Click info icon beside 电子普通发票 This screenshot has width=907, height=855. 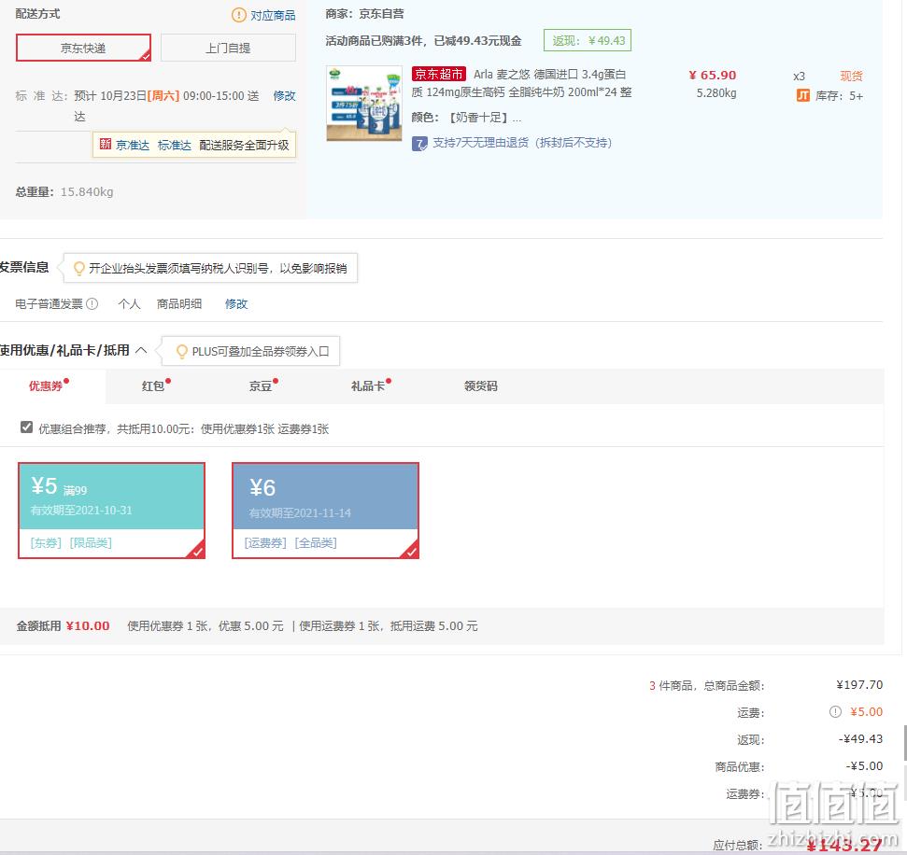[x=92, y=303]
